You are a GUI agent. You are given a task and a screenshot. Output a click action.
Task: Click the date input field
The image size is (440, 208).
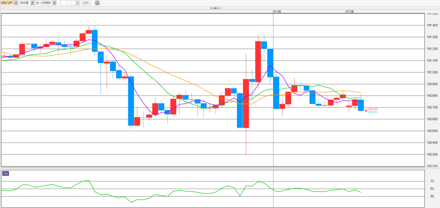click(x=68, y=3)
